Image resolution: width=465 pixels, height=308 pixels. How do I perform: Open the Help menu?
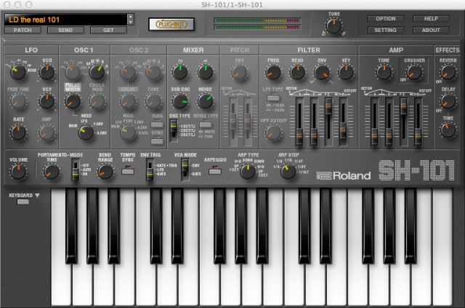click(x=431, y=19)
